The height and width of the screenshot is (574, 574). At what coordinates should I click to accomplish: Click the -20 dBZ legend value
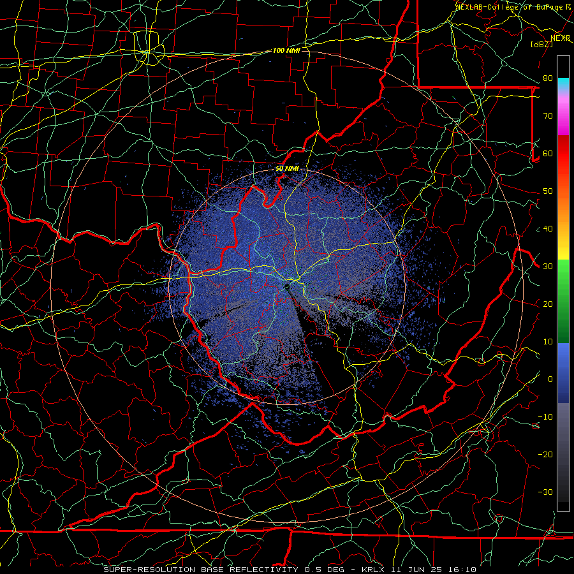(545, 454)
